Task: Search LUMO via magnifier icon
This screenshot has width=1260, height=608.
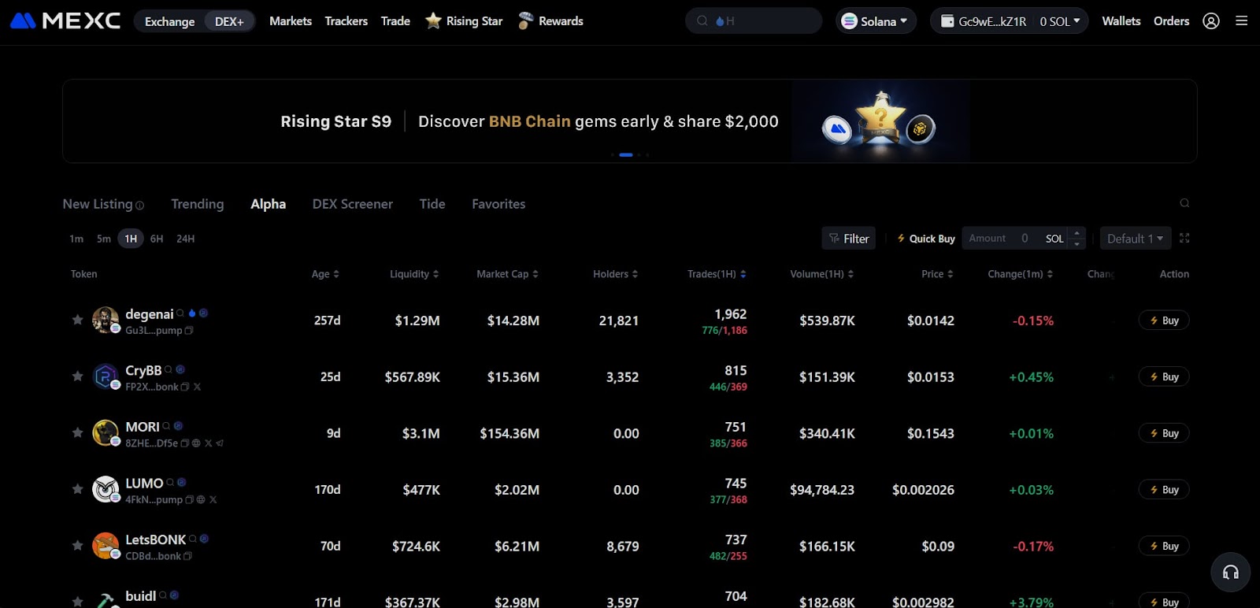Action: (170, 482)
